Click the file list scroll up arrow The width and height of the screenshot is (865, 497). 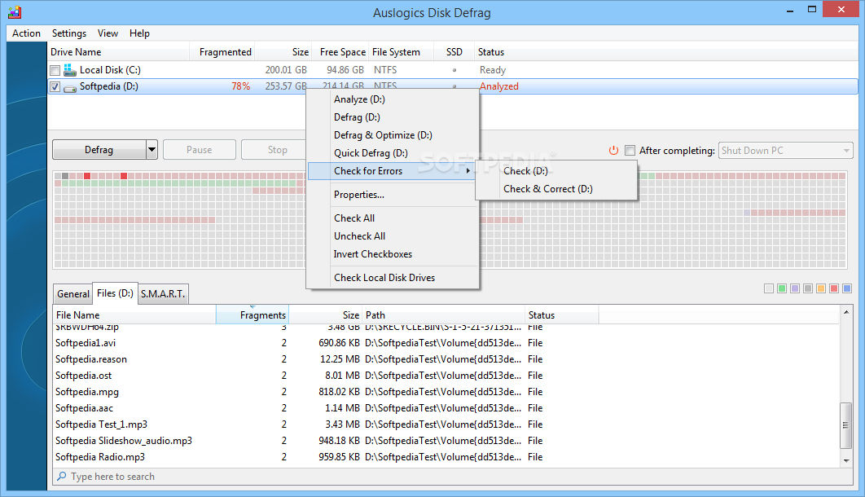[x=846, y=312]
